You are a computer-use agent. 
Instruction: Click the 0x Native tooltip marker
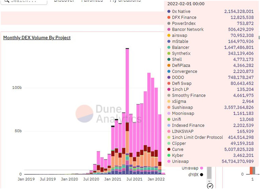(x=169, y=11)
